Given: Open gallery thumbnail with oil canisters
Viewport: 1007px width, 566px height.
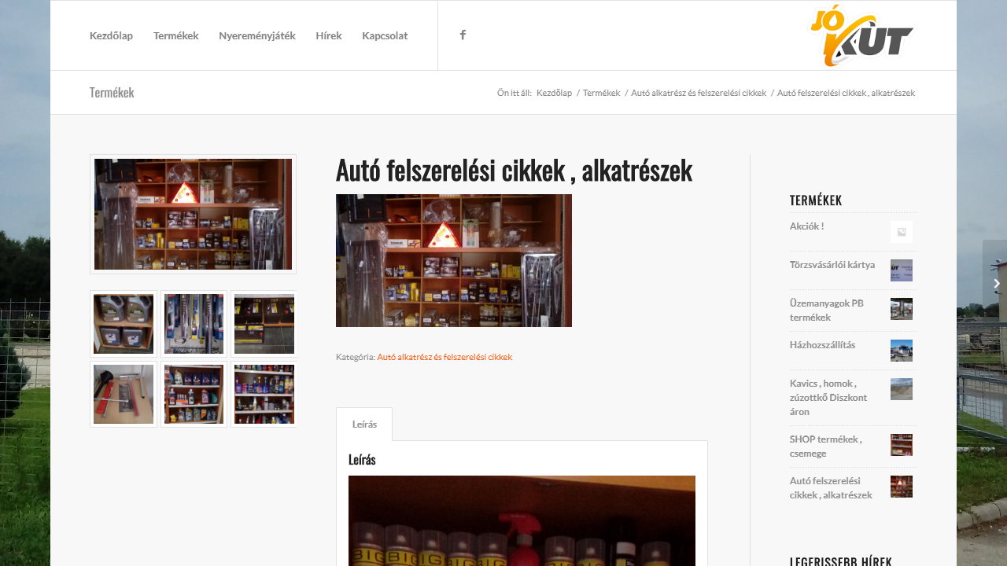Looking at the screenshot, I should [124, 324].
